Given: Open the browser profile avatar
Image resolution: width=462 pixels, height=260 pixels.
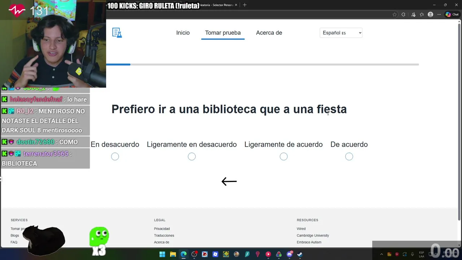Looking at the screenshot, I should [x=430, y=14].
